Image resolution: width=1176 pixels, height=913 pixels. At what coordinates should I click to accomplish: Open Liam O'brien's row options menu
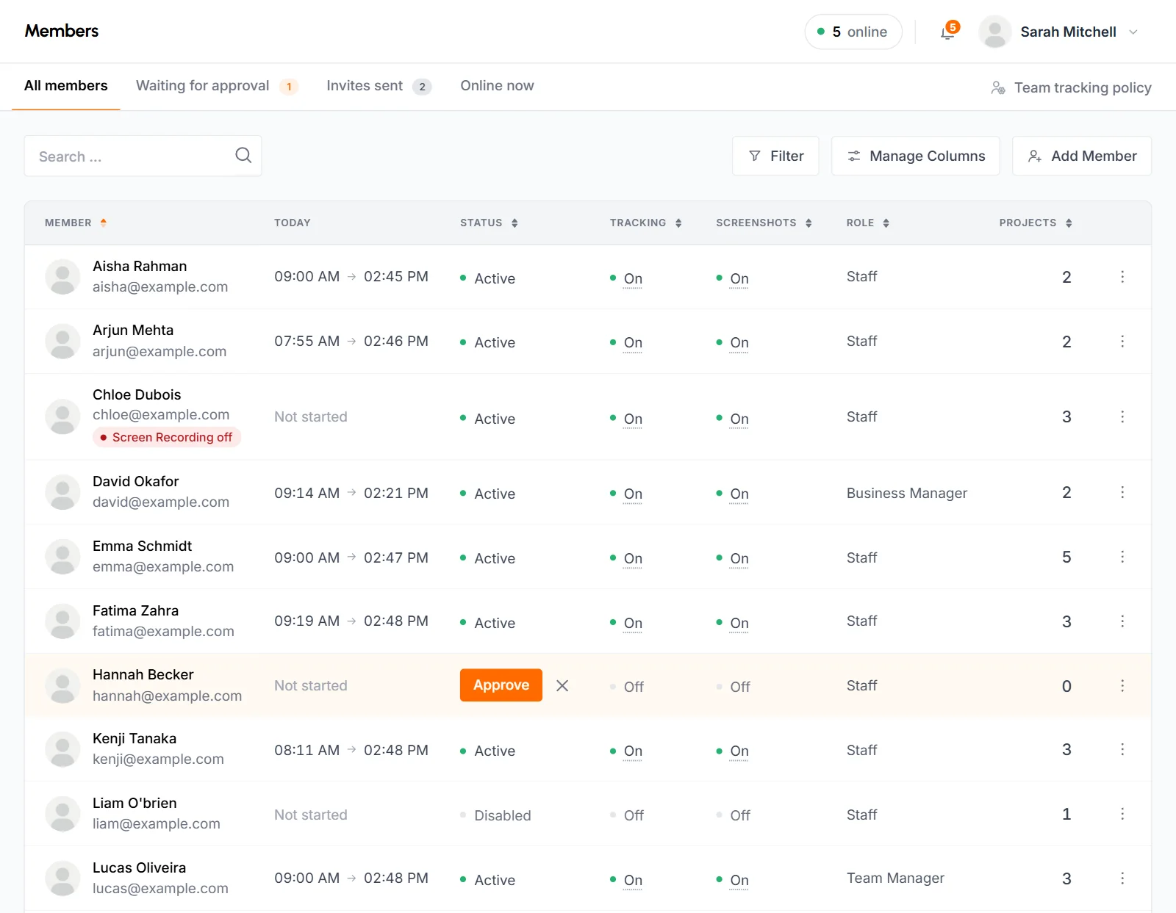pyautogui.click(x=1122, y=814)
